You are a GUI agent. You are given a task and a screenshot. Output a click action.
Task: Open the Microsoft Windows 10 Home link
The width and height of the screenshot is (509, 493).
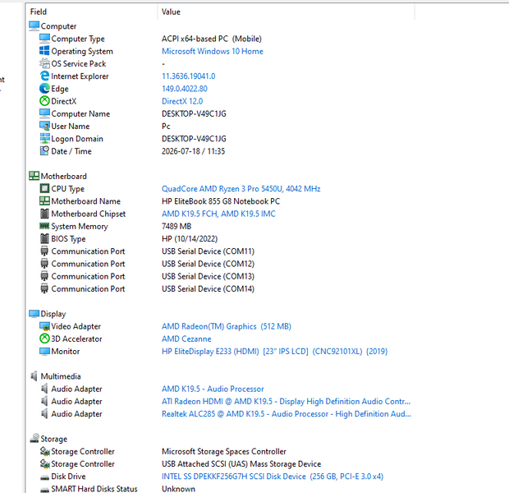[x=213, y=51]
